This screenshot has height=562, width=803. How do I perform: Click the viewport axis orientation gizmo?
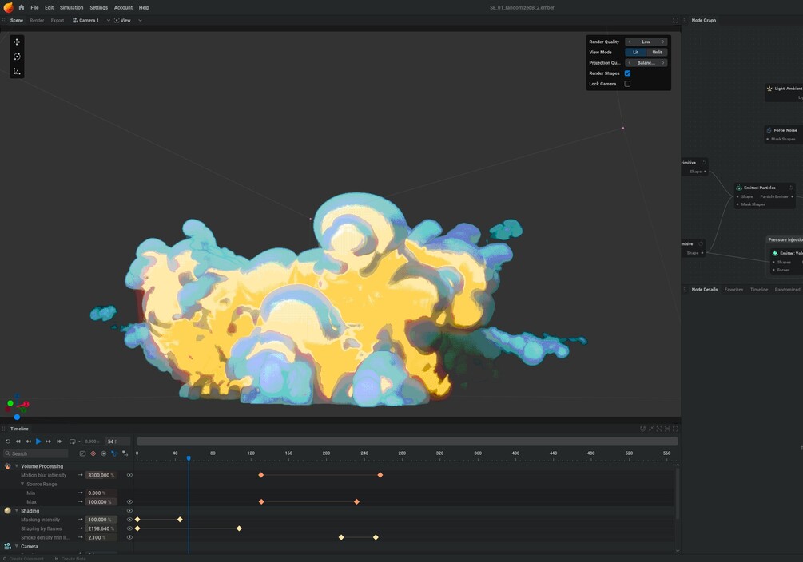tap(17, 406)
